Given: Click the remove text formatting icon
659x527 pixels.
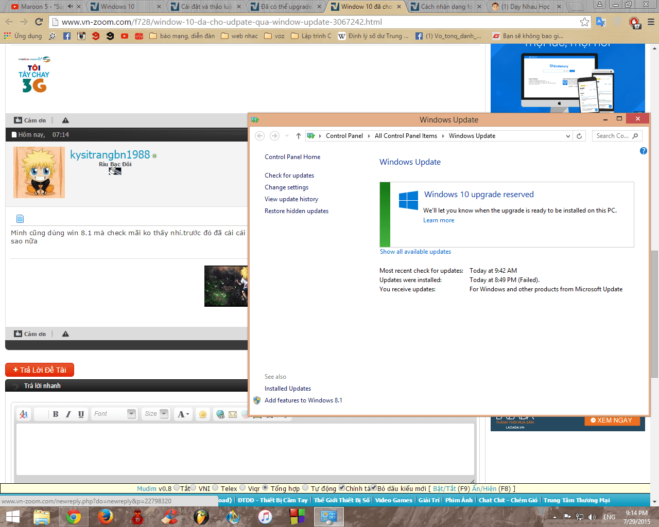Looking at the screenshot, I should (x=24, y=414).
